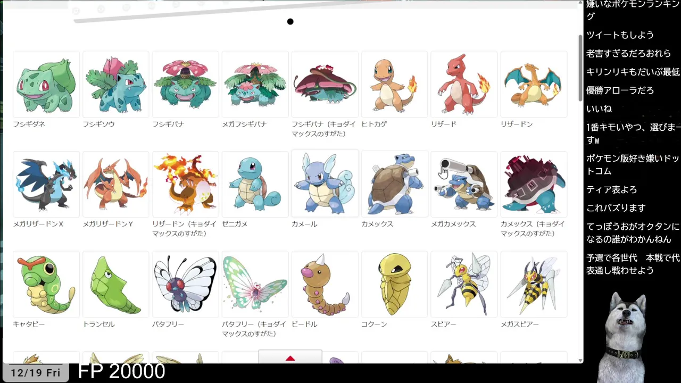Select the フシギバナ (Venusaur) image
Image resolution: width=681 pixels, height=383 pixels.
tap(186, 85)
